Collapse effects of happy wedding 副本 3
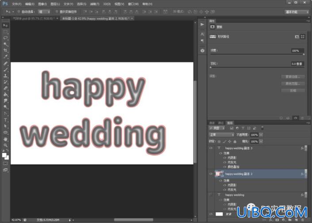Image resolution: width=312 pixels, height=223 pixels. pos(306,148)
